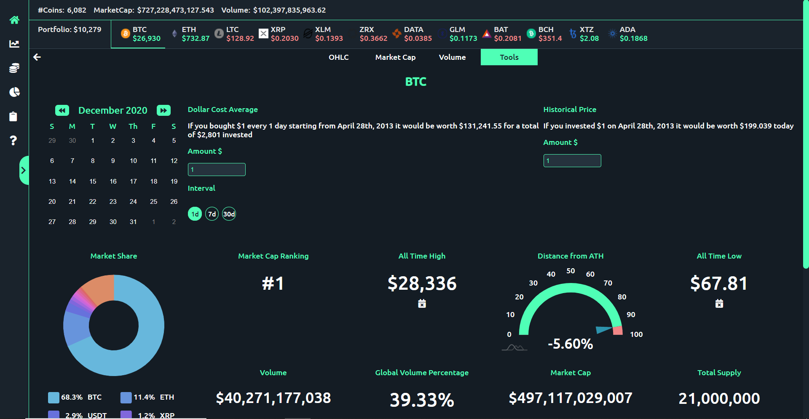Select the XTZ ticker coin icon
The width and height of the screenshot is (809, 419).
pos(573,34)
